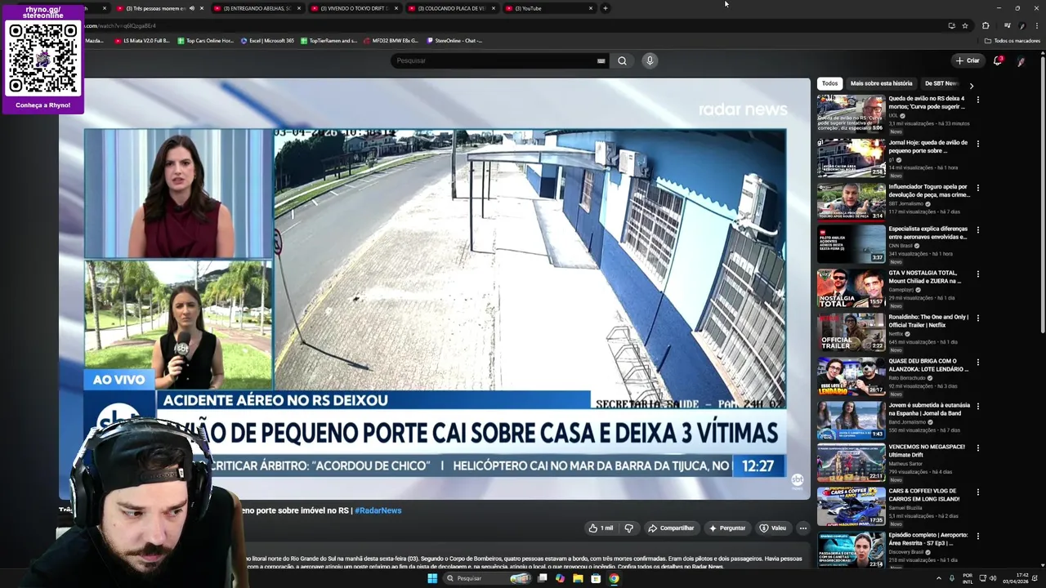Open Episódio completo Aeroporto video title
1046x588 pixels.
(x=928, y=538)
